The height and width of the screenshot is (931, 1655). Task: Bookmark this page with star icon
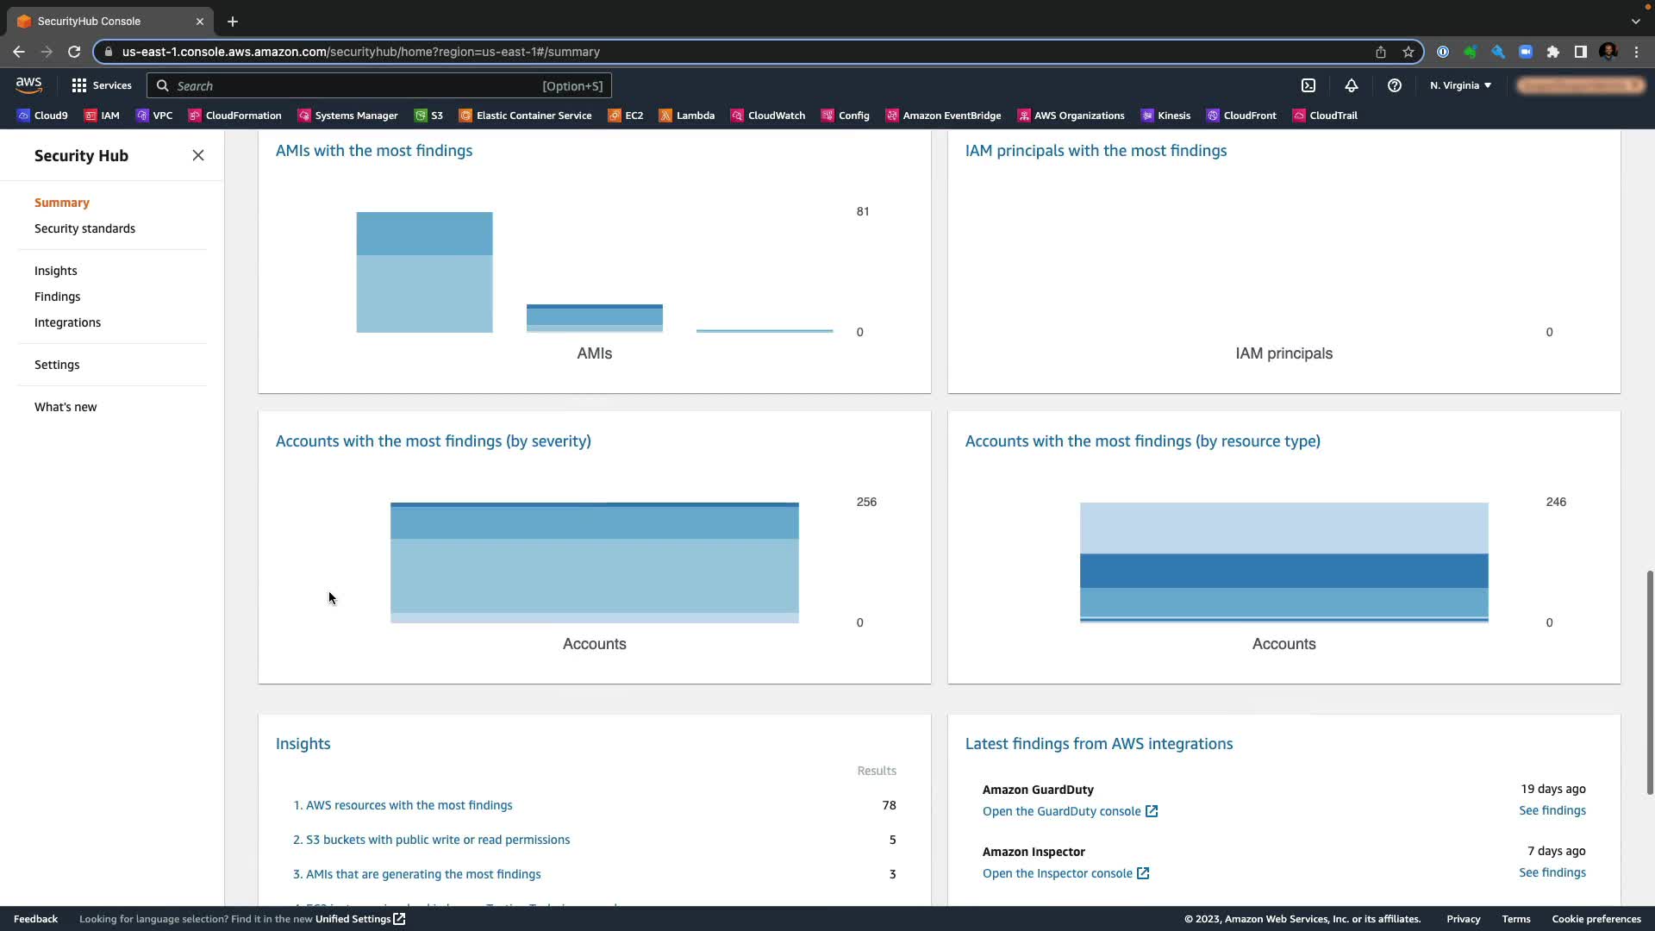(1408, 52)
